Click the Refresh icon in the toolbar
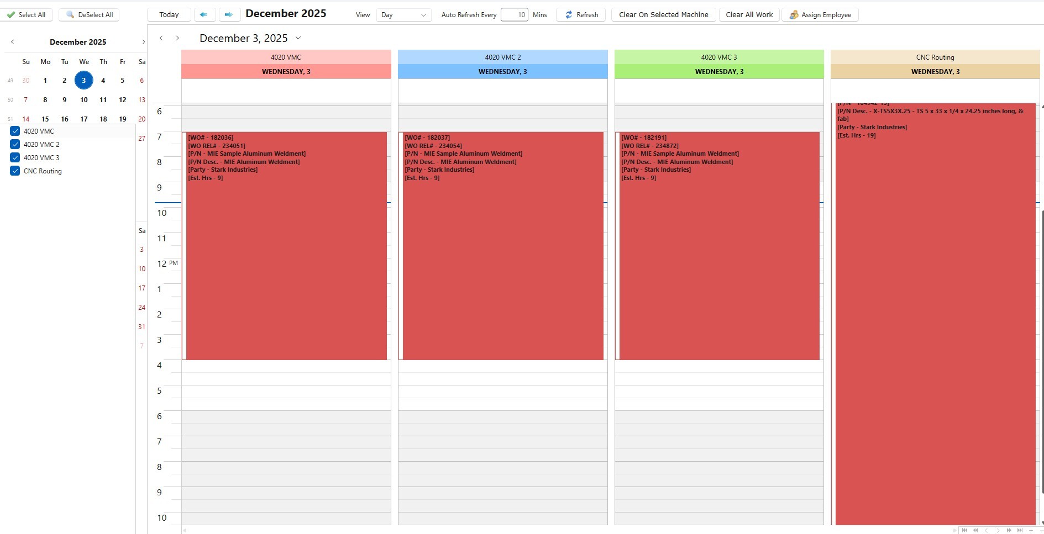Image resolution: width=1044 pixels, height=534 pixels. 568,14
